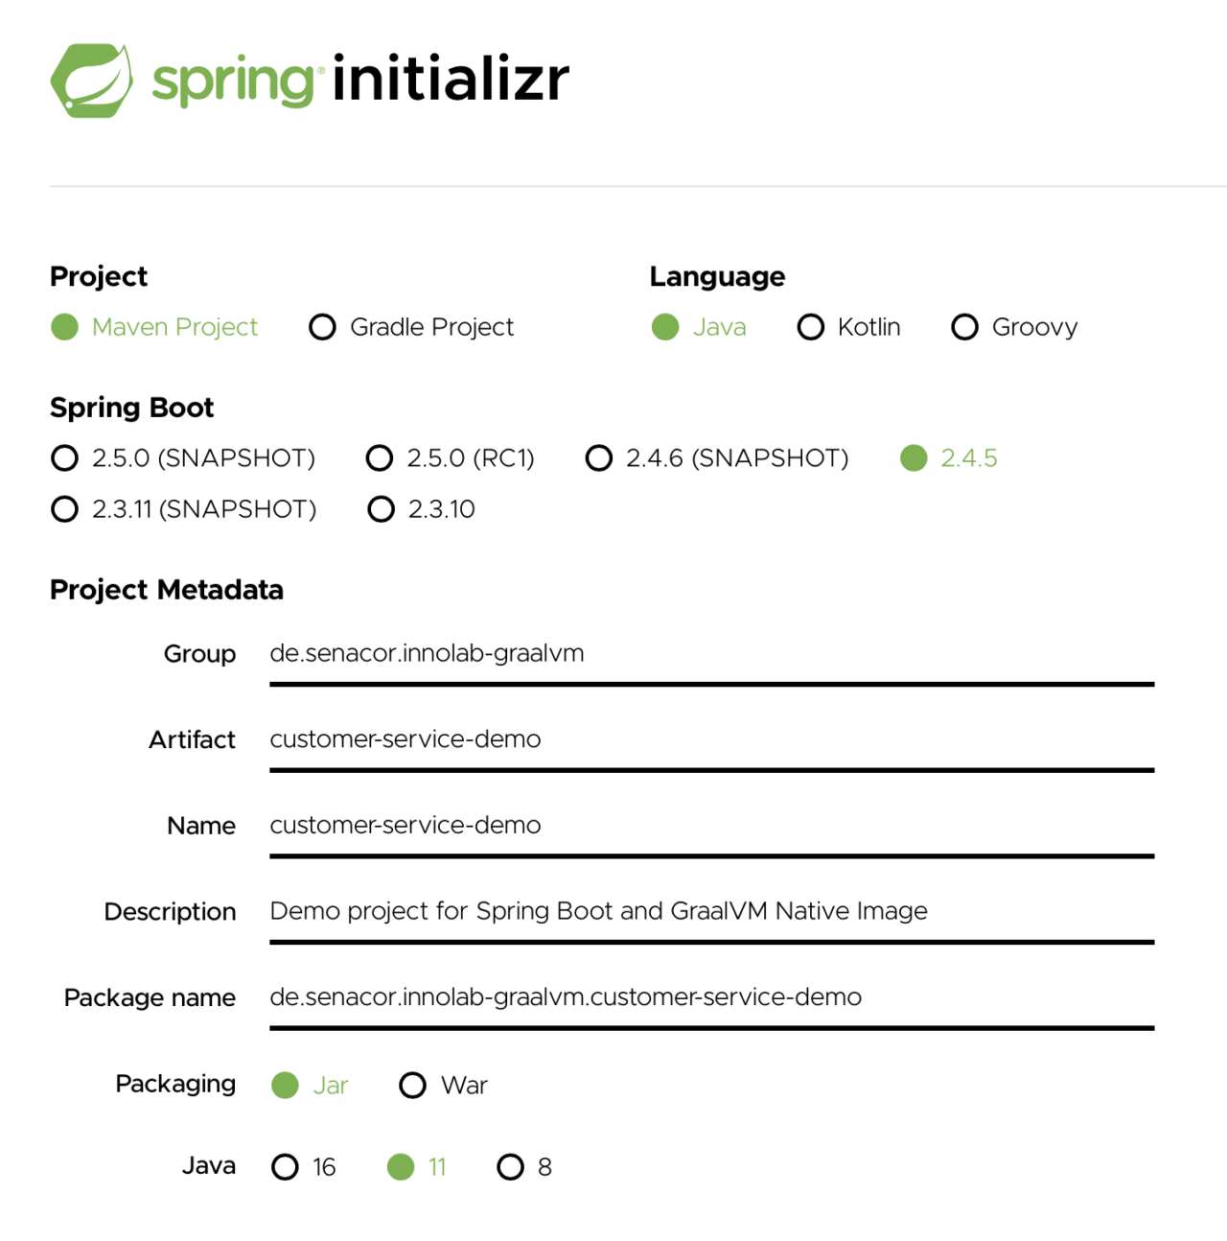
Task: Choose Groovy as the language
Action: click(964, 327)
